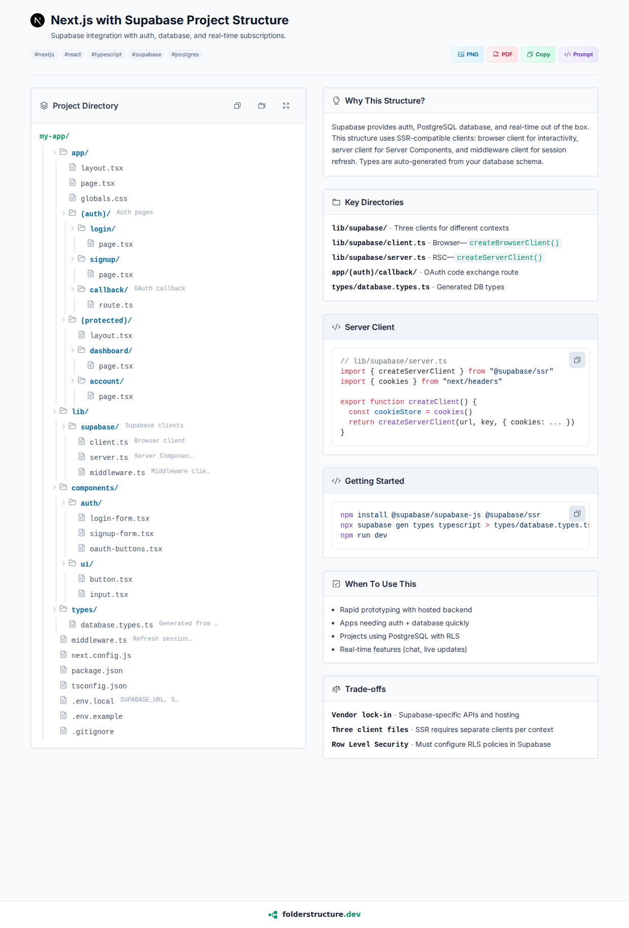Toggle the (protected)/ folder
This screenshot has width=629, height=928.
pyautogui.click(x=63, y=320)
